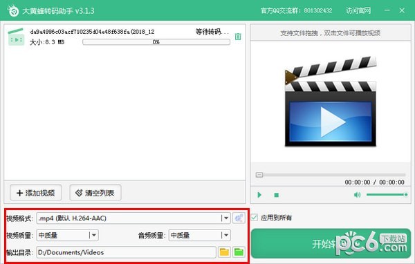Stop the preview playback
The image size is (415, 264).
pyautogui.click(x=276, y=195)
